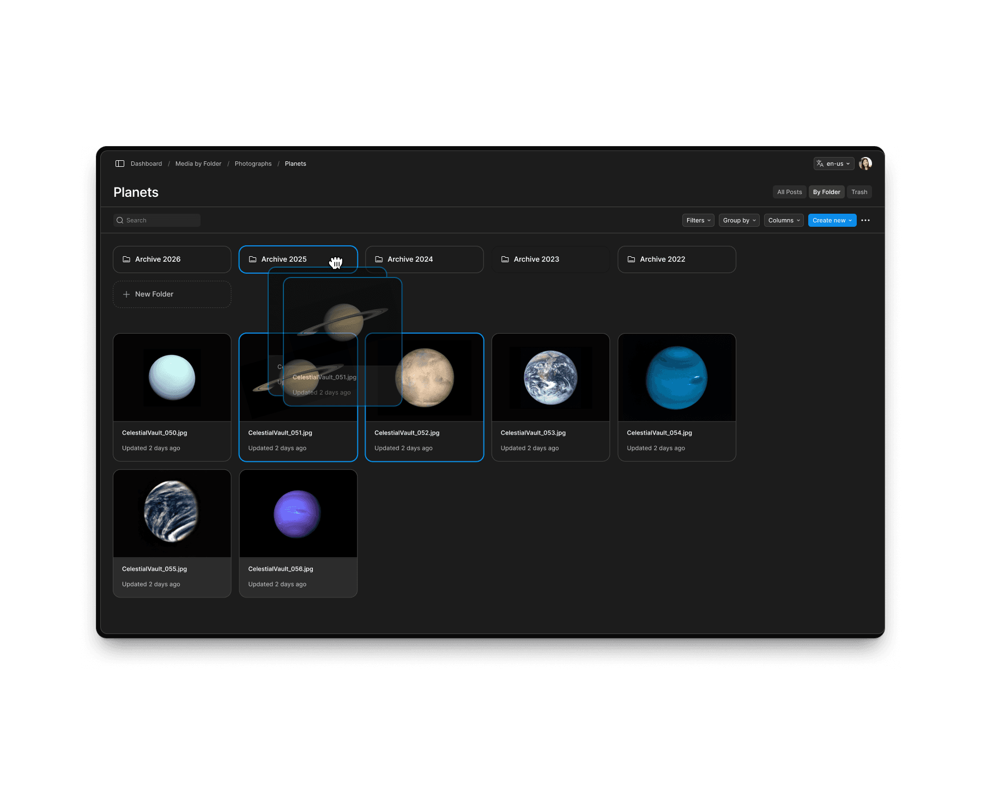Toggle the sidebar panel icon
Screen dimensions: 981x785
120,164
